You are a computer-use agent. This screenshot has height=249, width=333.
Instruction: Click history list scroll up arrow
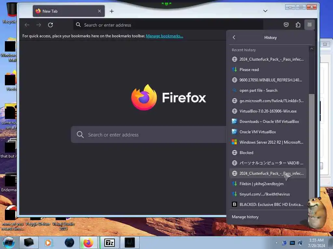(x=312, y=49)
